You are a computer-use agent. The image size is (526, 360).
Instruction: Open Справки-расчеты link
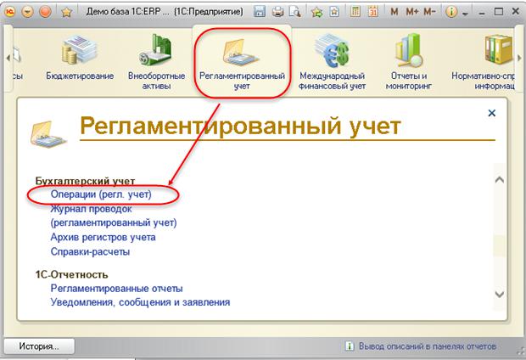click(x=90, y=251)
